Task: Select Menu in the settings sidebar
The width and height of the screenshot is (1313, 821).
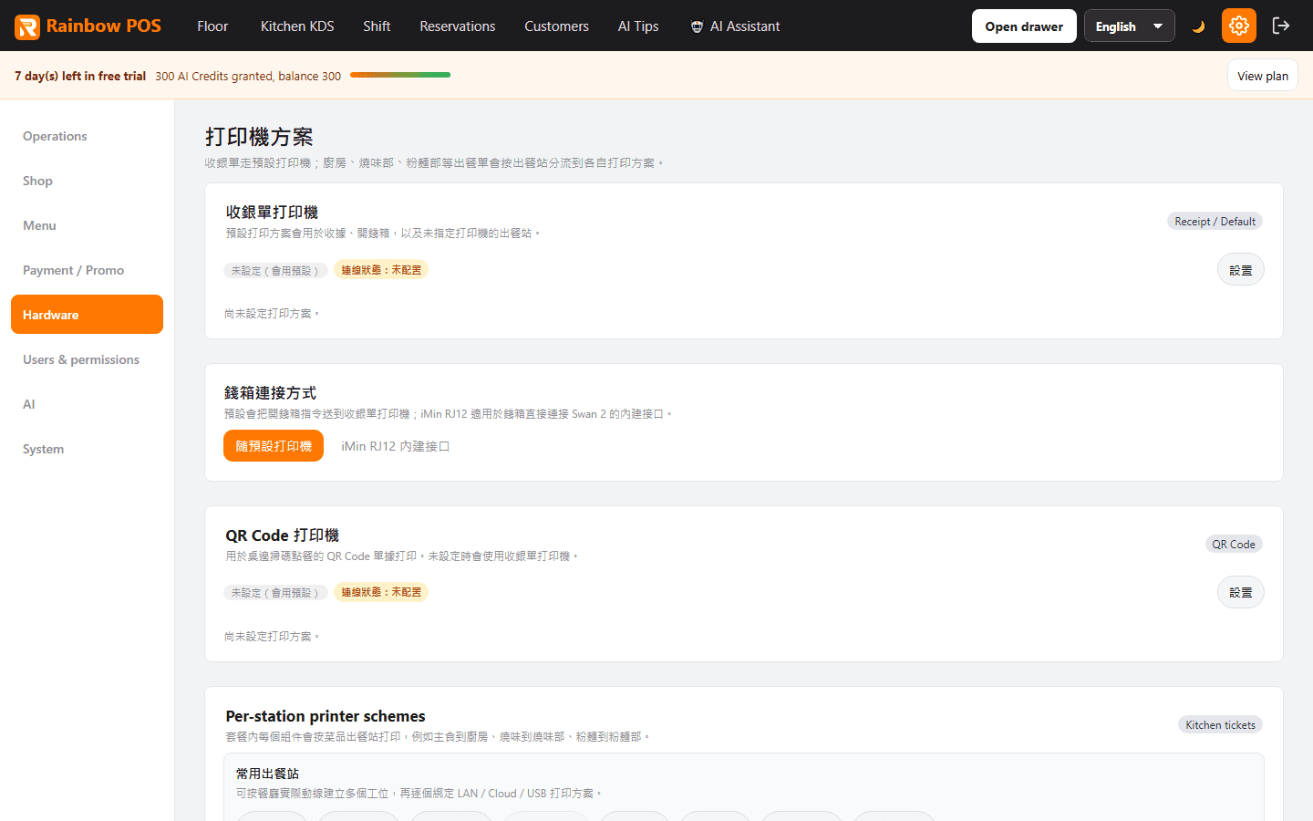Action: click(x=87, y=225)
